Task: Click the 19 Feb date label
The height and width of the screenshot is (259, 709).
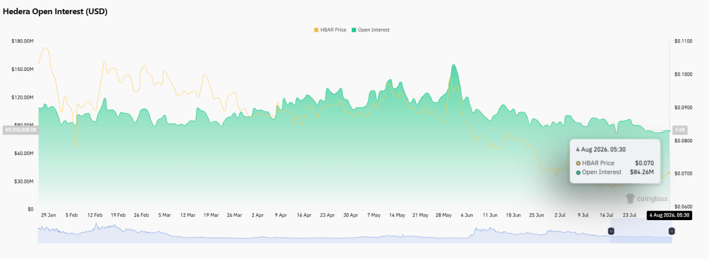Action: tap(118, 215)
